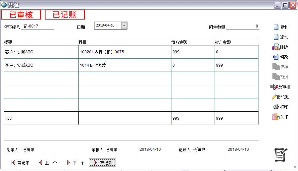This screenshot has height=171, width=298.
Task: Click the notepad icon at bottom right
Action: point(281,155)
